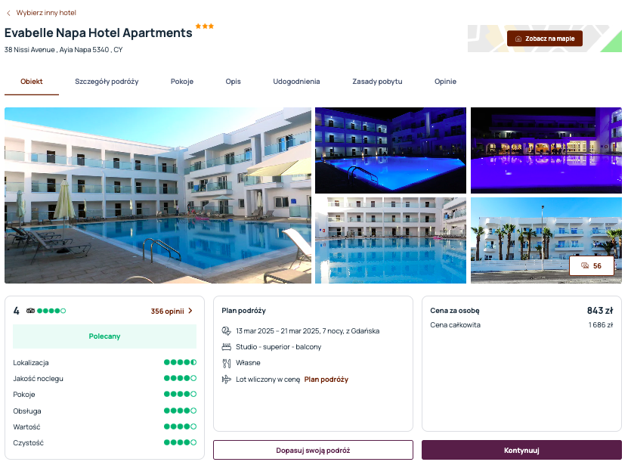Open the night blue-lit pool photo with ladder
This screenshot has width=631, height=465.
pyautogui.click(x=391, y=150)
